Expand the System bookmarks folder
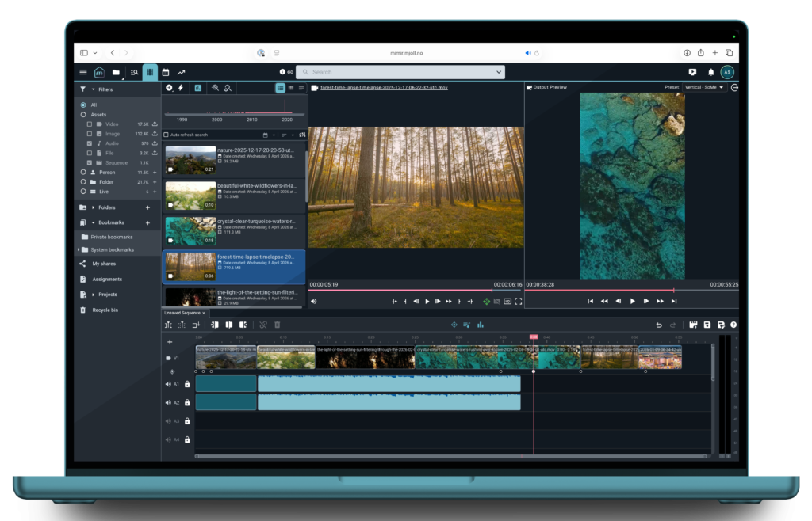Screen dimensions: 812x521 (79, 249)
